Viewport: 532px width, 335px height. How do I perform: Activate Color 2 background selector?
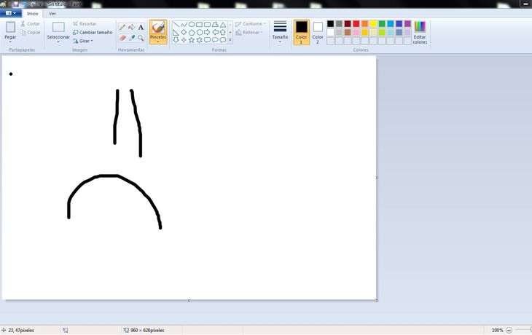[318, 32]
